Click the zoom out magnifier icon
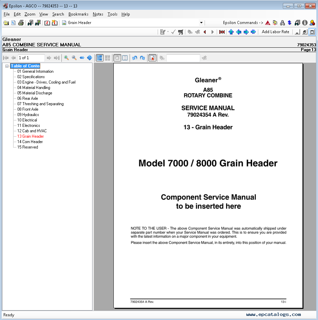This screenshot has width=318, height=320. click(74, 58)
